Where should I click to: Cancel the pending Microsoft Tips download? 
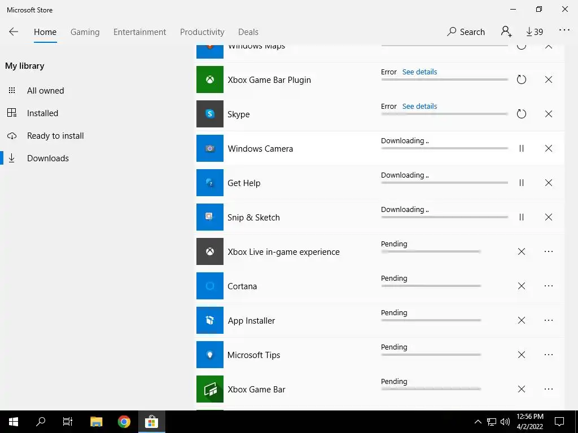coord(521,355)
